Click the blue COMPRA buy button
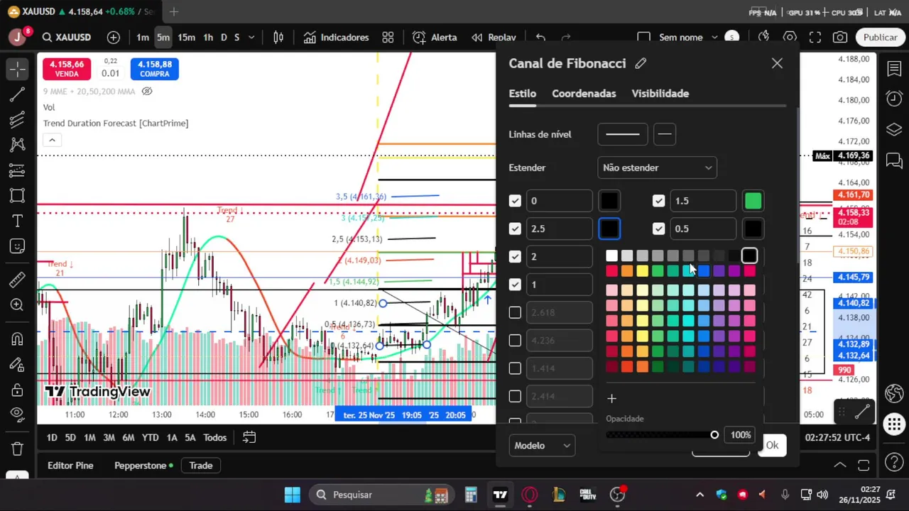 pos(154,69)
